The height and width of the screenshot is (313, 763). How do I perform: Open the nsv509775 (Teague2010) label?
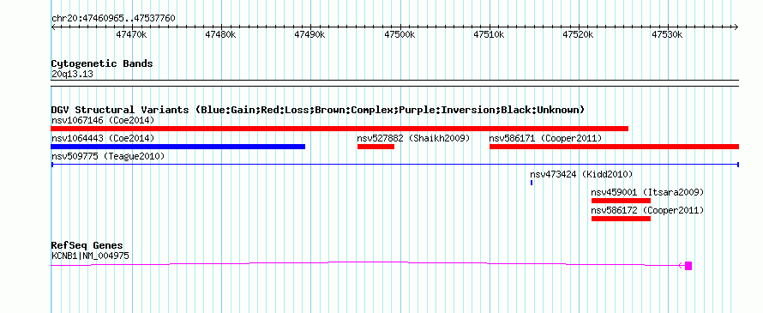tap(107, 156)
